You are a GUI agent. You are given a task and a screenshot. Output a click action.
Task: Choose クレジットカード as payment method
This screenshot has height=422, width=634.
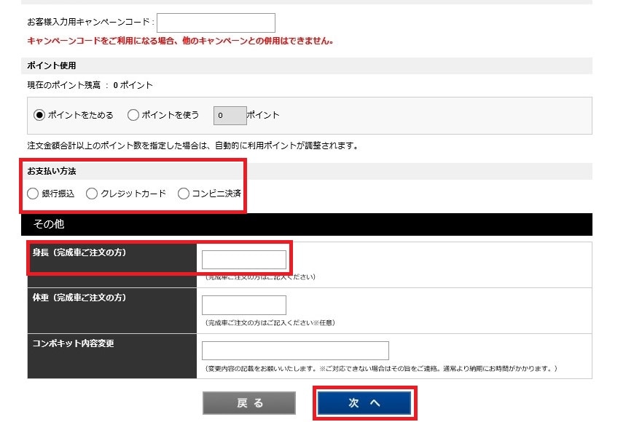click(92, 194)
